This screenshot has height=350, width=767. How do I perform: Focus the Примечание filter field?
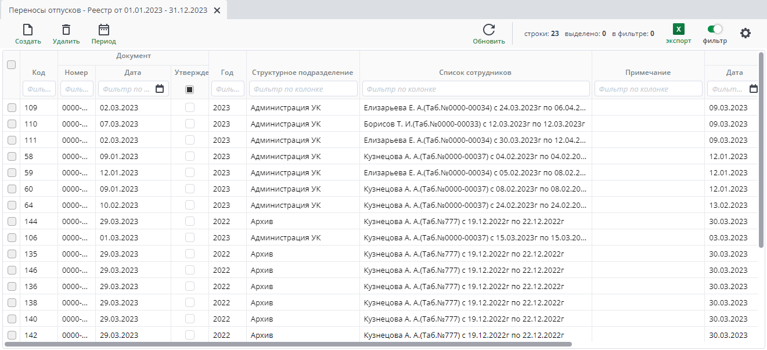pos(648,89)
